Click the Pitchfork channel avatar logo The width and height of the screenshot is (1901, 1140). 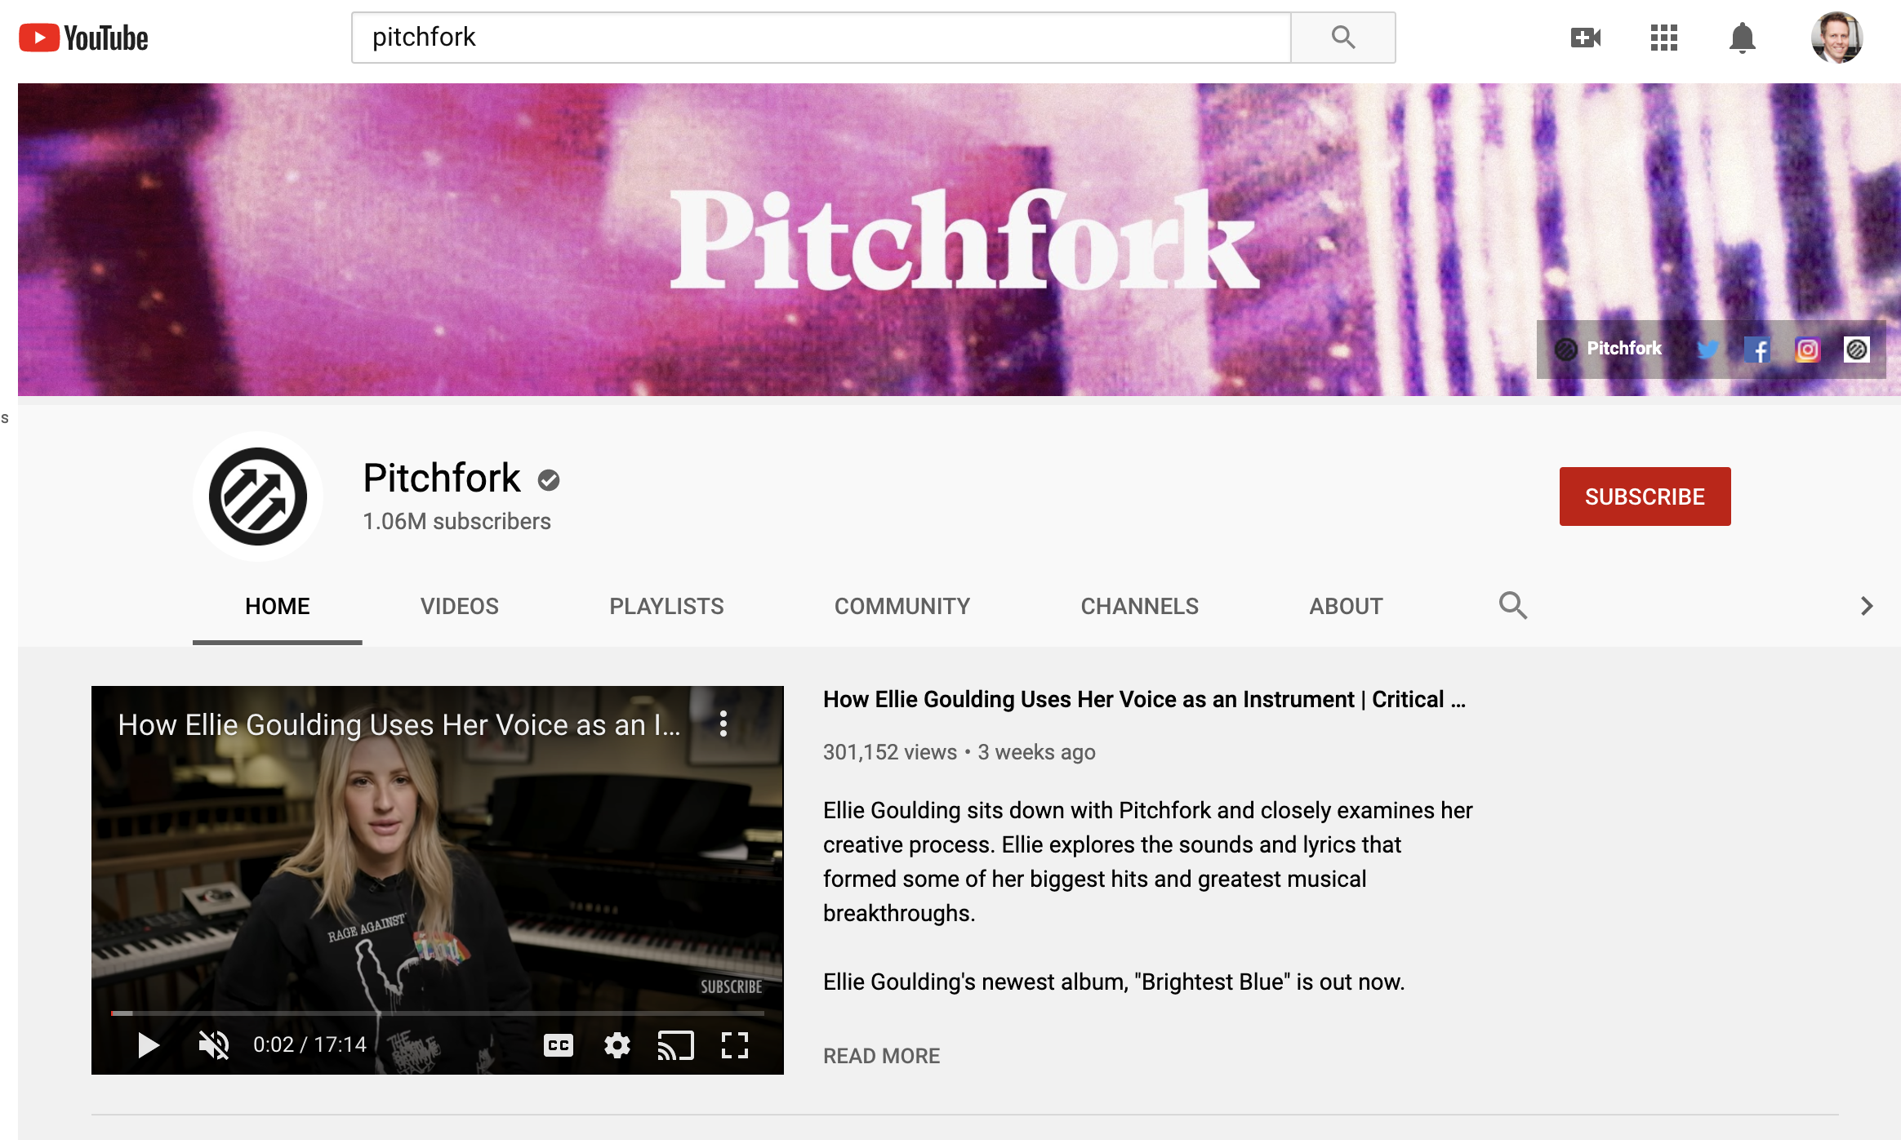[x=258, y=497]
